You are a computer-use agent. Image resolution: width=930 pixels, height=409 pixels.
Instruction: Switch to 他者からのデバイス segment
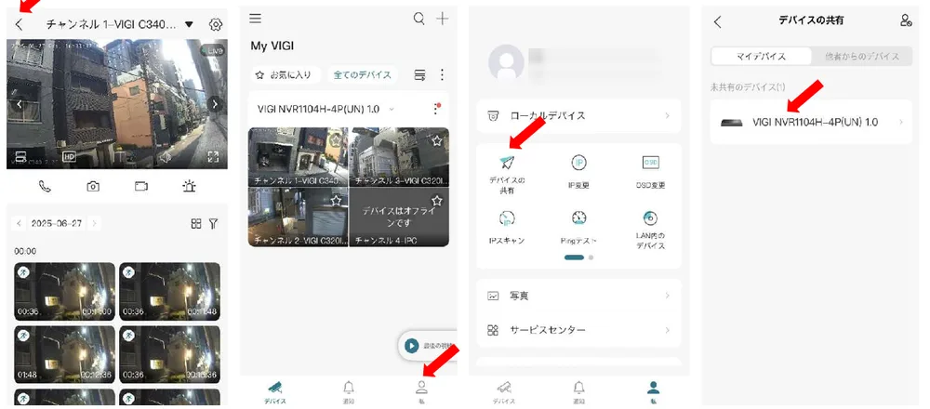862,57
